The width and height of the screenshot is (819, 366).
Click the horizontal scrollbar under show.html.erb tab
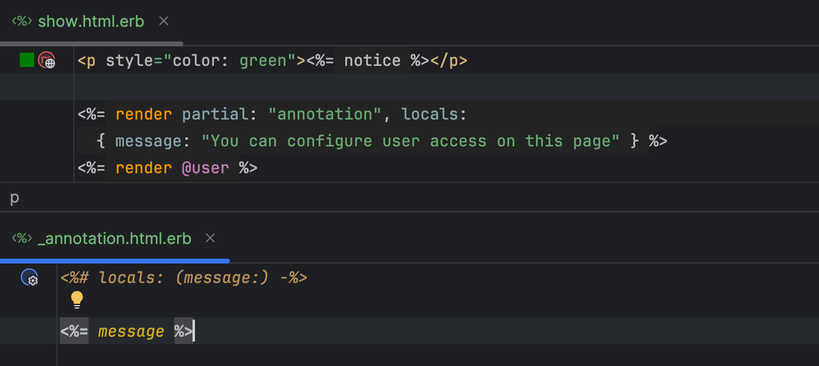pos(92,44)
